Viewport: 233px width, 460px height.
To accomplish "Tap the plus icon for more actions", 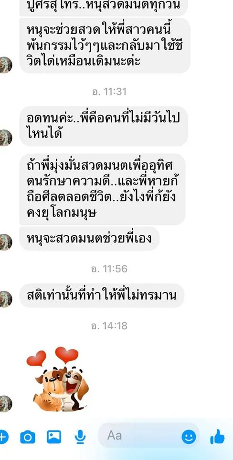I will (3, 437).
